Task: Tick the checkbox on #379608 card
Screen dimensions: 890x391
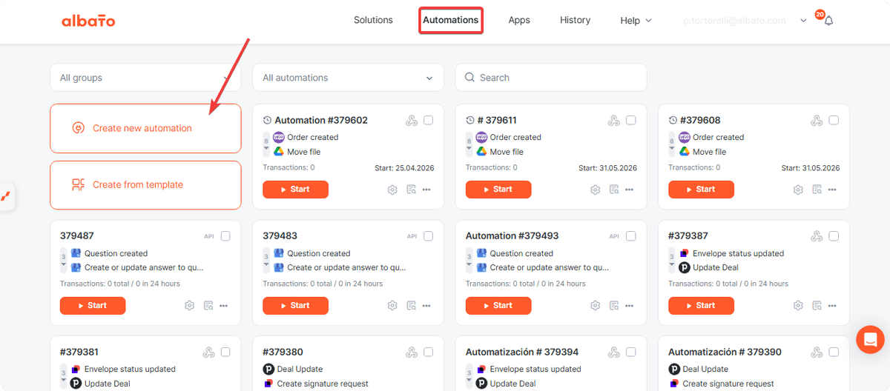Action: tap(834, 120)
